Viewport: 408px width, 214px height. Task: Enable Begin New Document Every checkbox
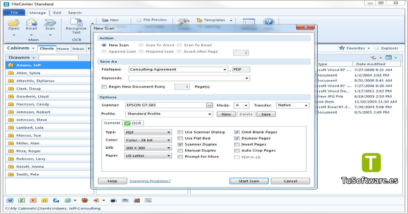(104, 87)
